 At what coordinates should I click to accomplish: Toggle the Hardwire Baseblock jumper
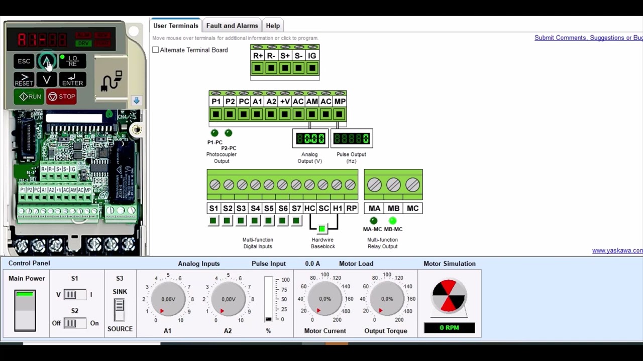322,229
